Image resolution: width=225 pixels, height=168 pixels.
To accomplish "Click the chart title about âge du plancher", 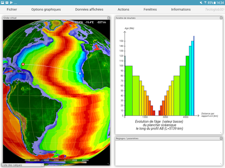I will [x=159, y=125].
